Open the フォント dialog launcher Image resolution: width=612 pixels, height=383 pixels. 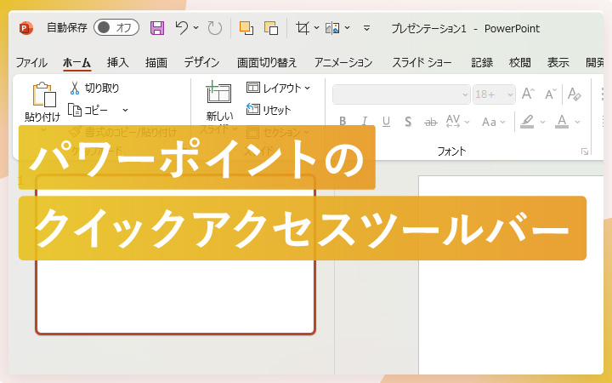(x=584, y=151)
